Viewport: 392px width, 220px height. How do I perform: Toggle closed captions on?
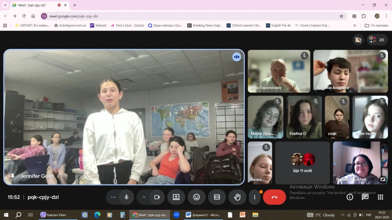pyautogui.click(x=217, y=197)
